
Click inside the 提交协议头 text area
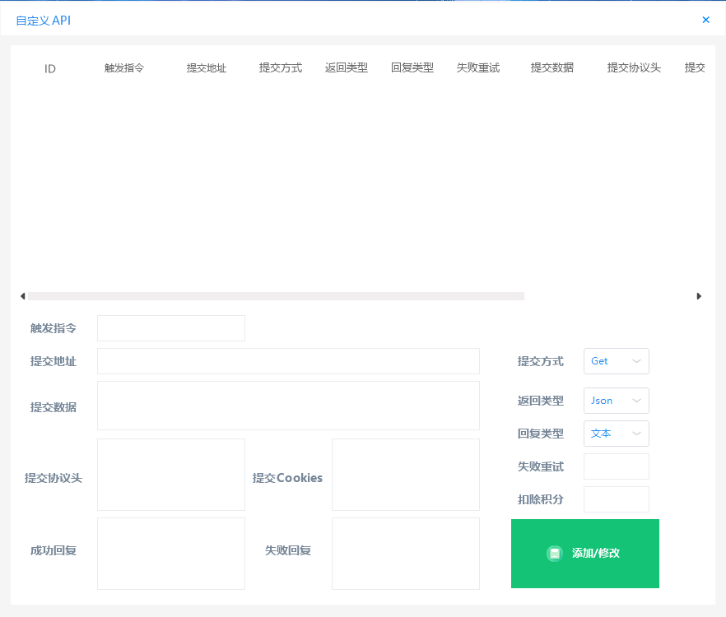[170, 474]
